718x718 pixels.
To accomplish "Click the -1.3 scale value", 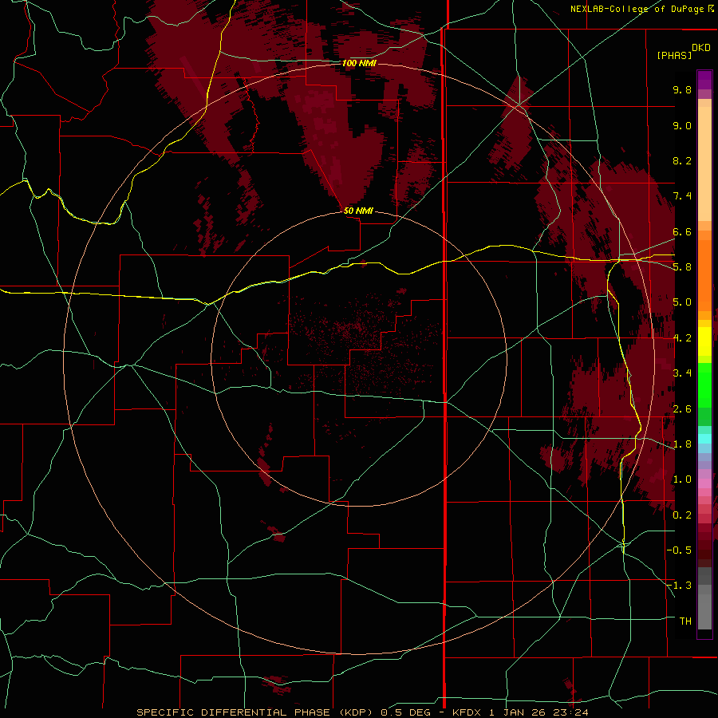I will click(x=679, y=586).
